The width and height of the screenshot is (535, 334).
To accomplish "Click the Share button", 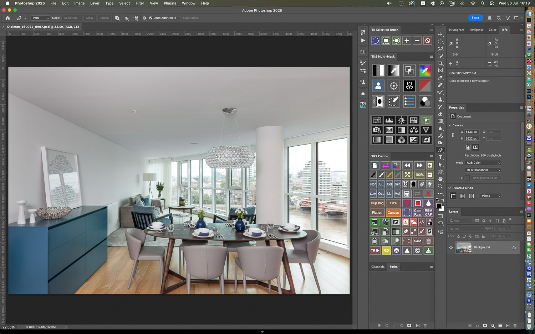I will coord(475,18).
